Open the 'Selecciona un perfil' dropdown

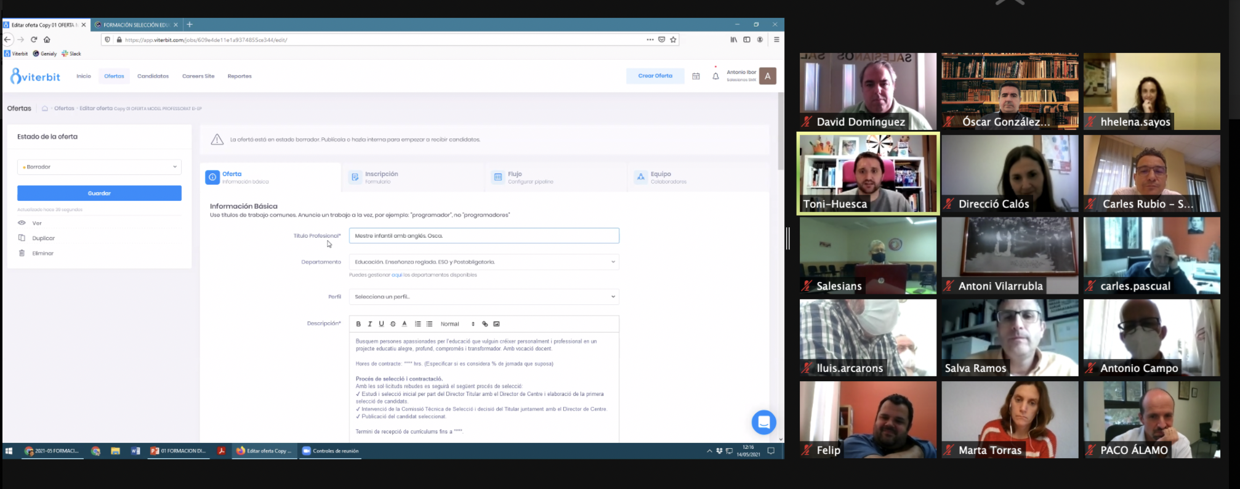pyautogui.click(x=483, y=297)
